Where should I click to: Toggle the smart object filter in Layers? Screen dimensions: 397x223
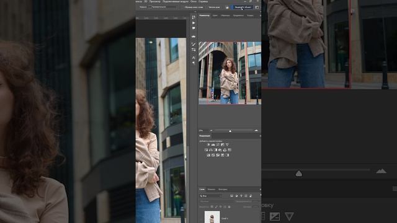pyautogui.click(x=251, y=196)
